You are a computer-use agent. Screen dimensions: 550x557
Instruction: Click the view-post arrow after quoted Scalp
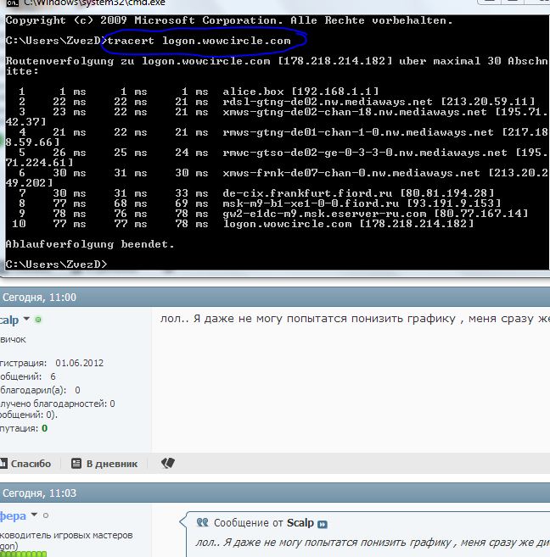point(323,524)
